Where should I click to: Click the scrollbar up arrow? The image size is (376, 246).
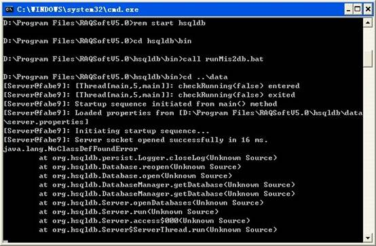[368, 23]
